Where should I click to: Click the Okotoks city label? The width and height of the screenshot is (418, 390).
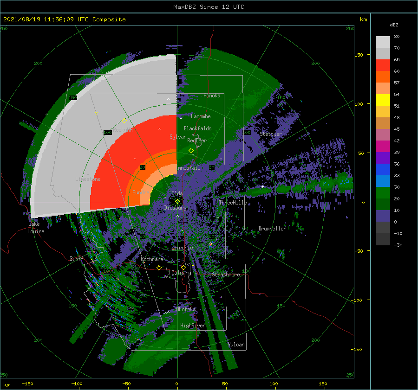186,309
